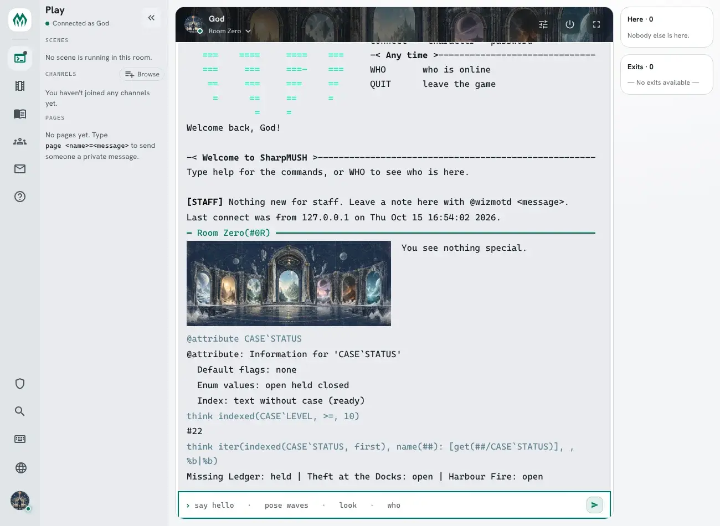Click the "Exits · 0" panel heading

(640, 67)
